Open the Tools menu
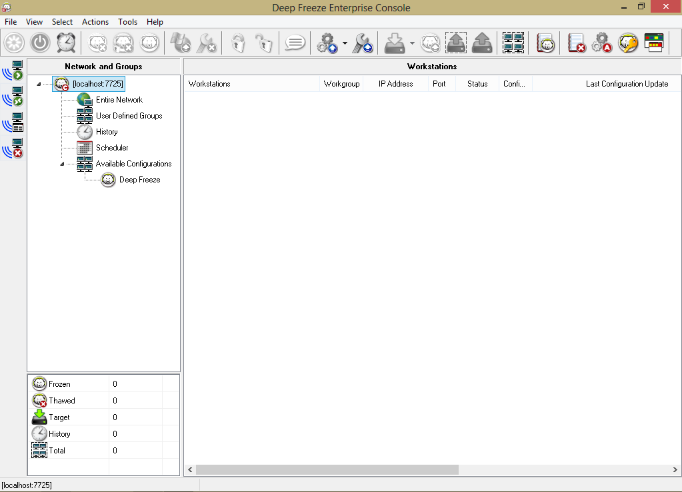Viewport: 682px width, 492px height. 127,22
